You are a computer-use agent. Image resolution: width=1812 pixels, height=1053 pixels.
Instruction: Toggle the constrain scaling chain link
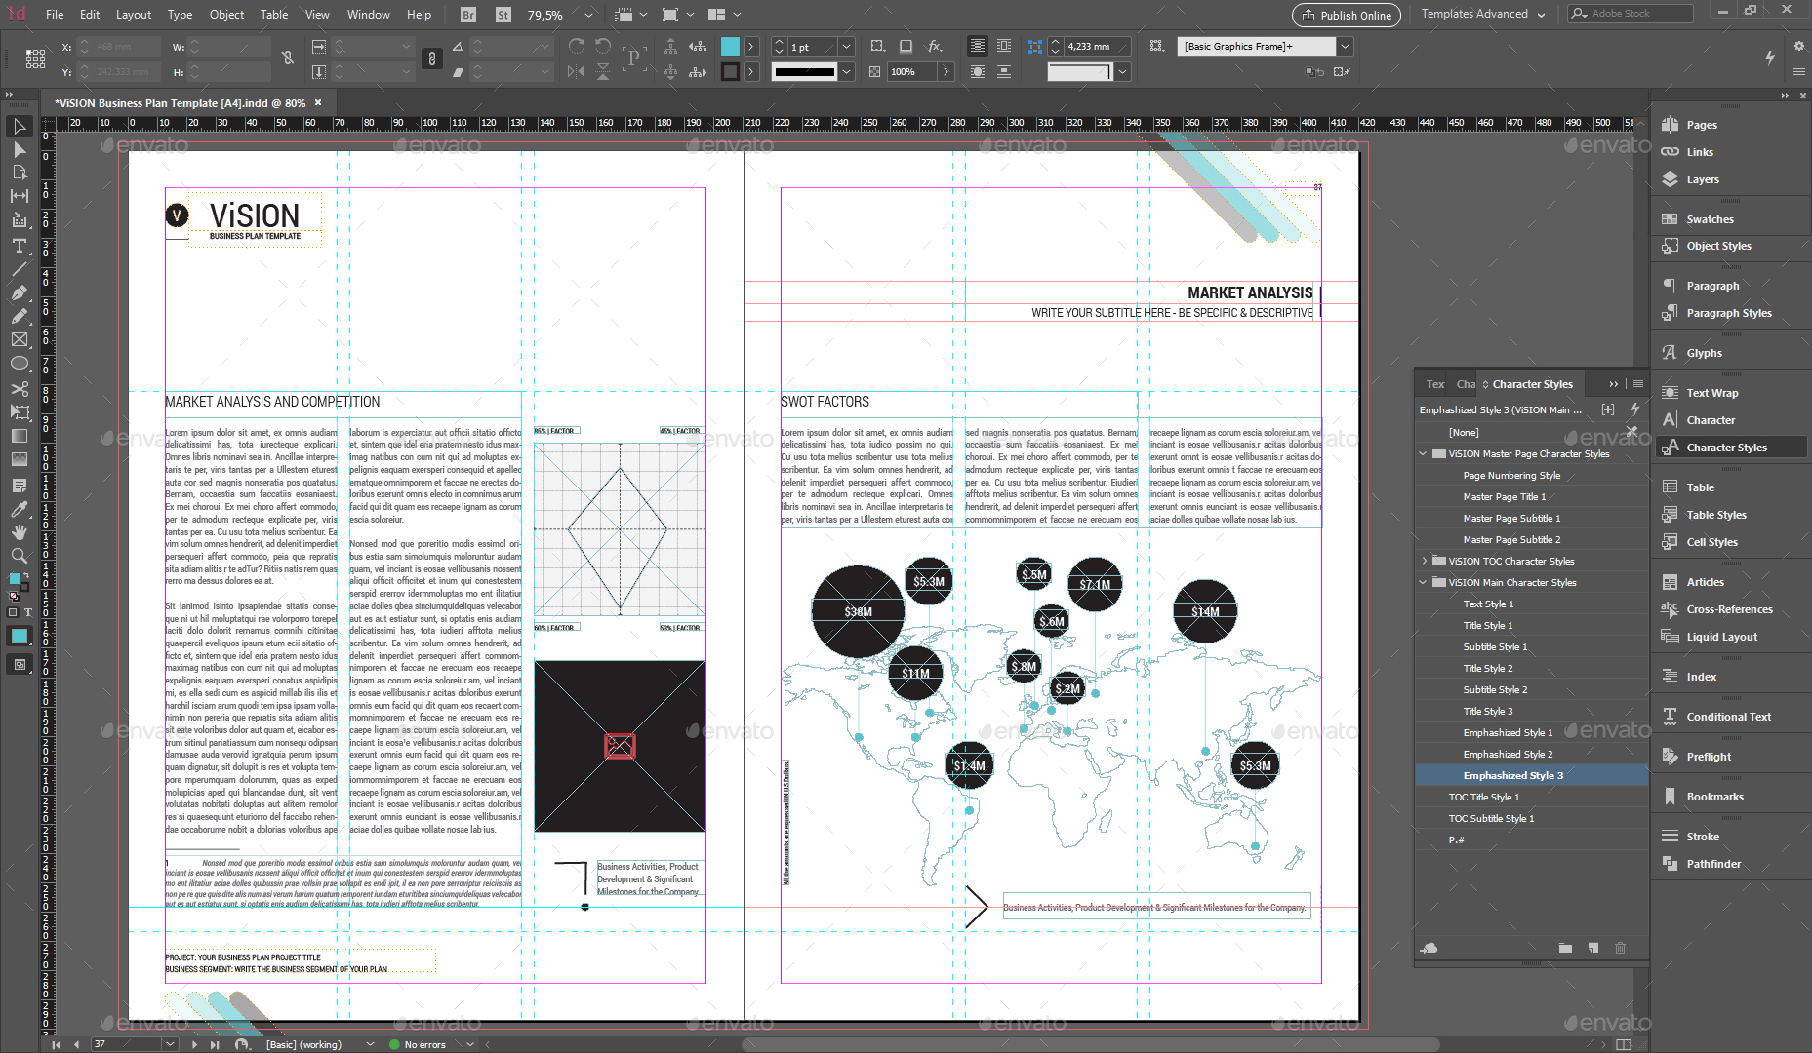pyautogui.click(x=432, y=58)
